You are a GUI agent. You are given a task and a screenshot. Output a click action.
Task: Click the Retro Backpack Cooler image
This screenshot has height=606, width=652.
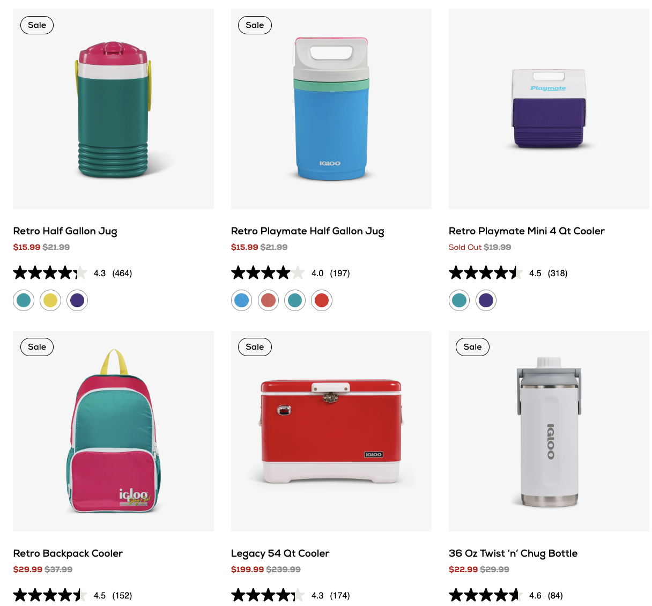(x=113, y=431)
